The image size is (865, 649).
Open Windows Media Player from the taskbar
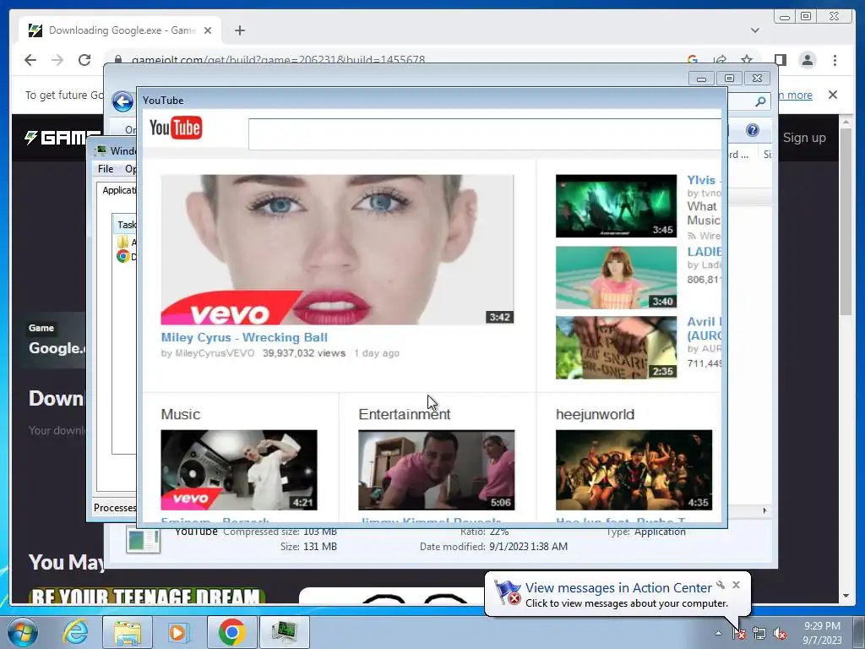pos(178,632)
